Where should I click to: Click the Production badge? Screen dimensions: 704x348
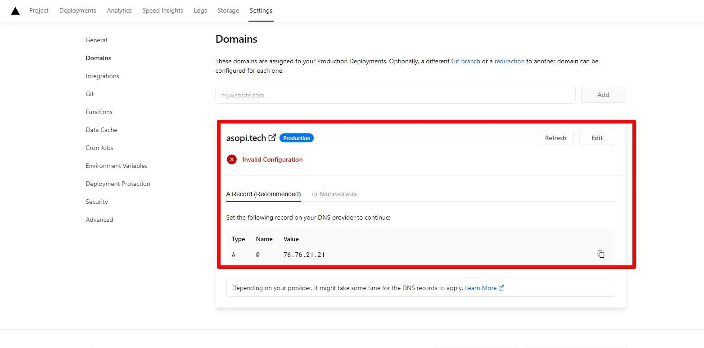coord(296,138)
